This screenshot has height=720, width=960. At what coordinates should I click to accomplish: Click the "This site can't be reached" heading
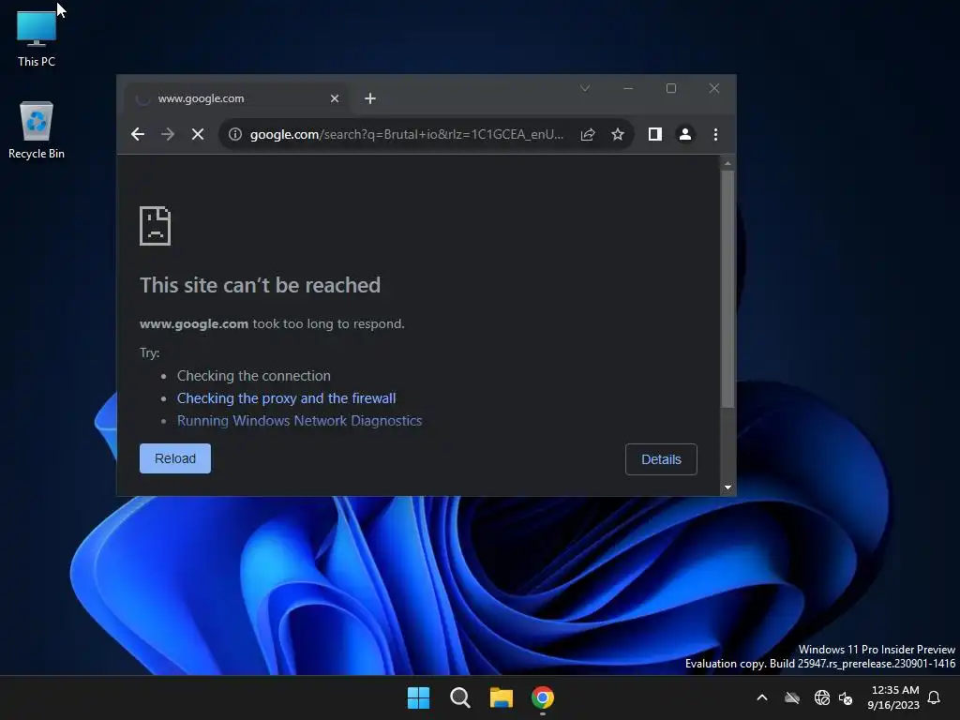(x=261, y=285)
